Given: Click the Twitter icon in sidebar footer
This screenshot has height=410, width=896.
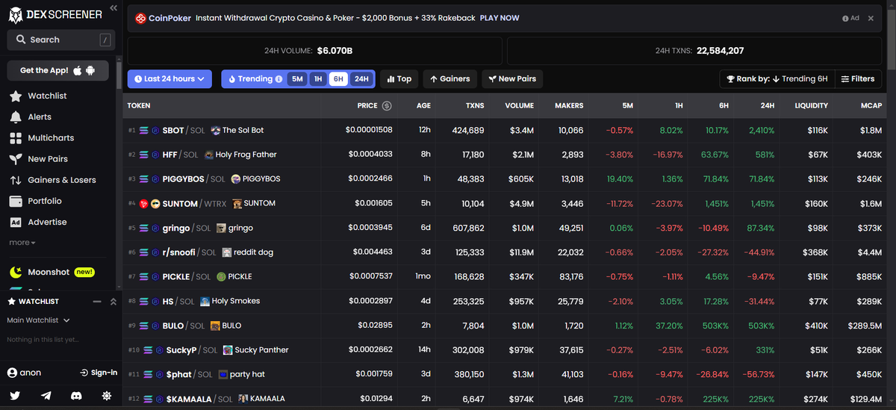Looking at the screenshot, I should pyautogui.click(x=15, y=395).
